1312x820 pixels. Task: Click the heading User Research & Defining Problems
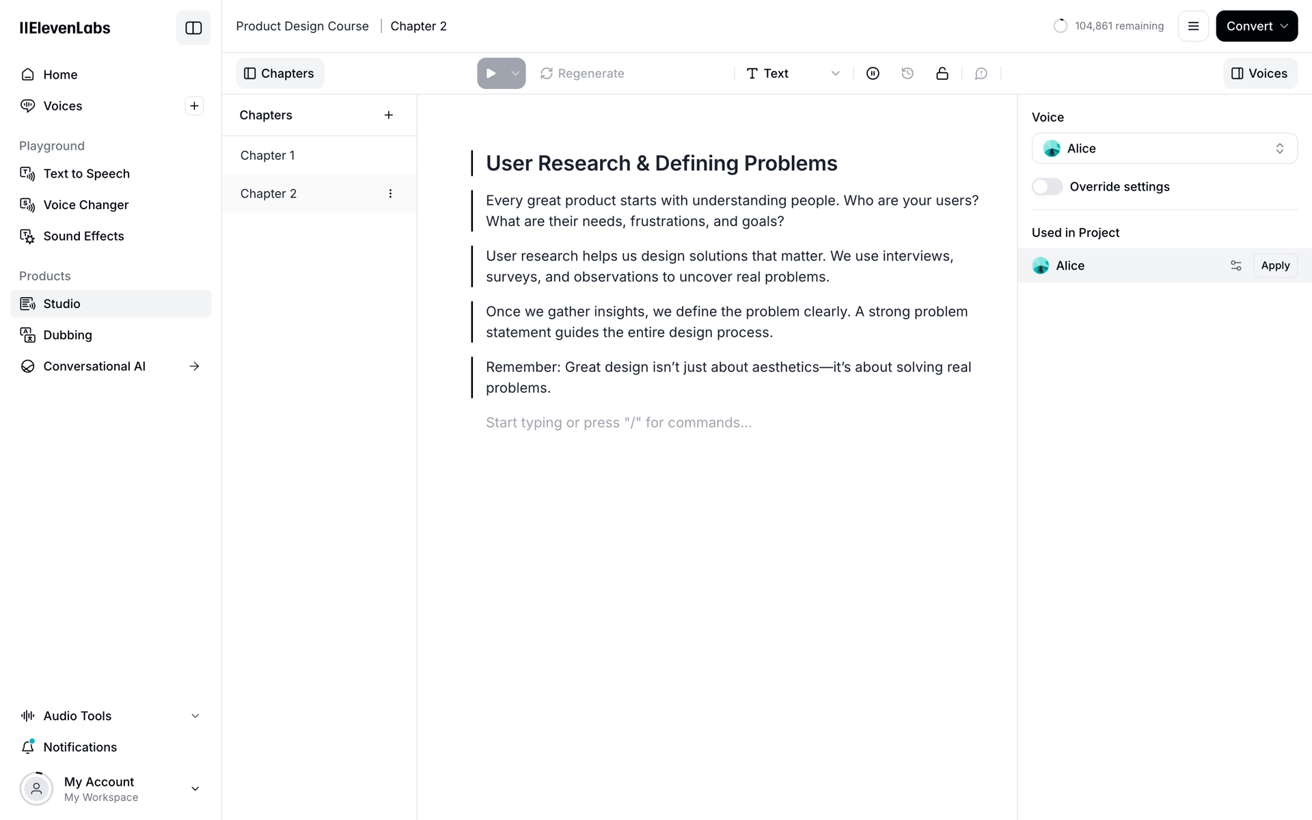pyautogui.click(x=661, y=163)
